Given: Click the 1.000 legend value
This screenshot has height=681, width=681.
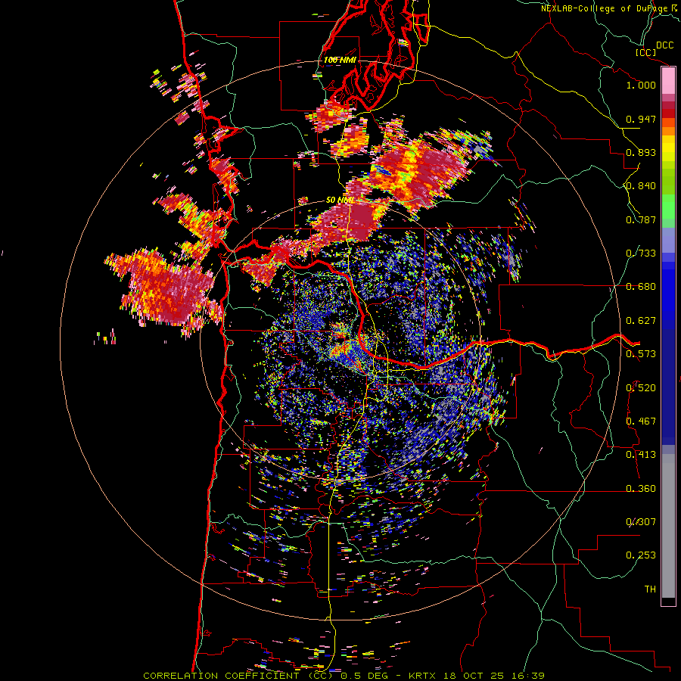Looking at the screenshot, I should 641,85.
